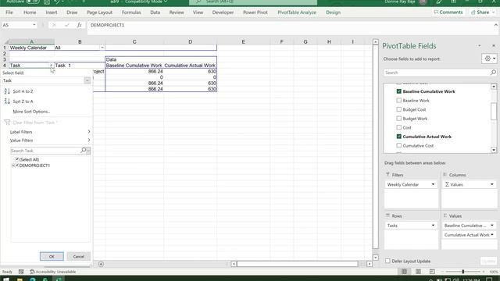Uncheck Baseline Cumulative Work field
The image size is (500, 281).
398,91
